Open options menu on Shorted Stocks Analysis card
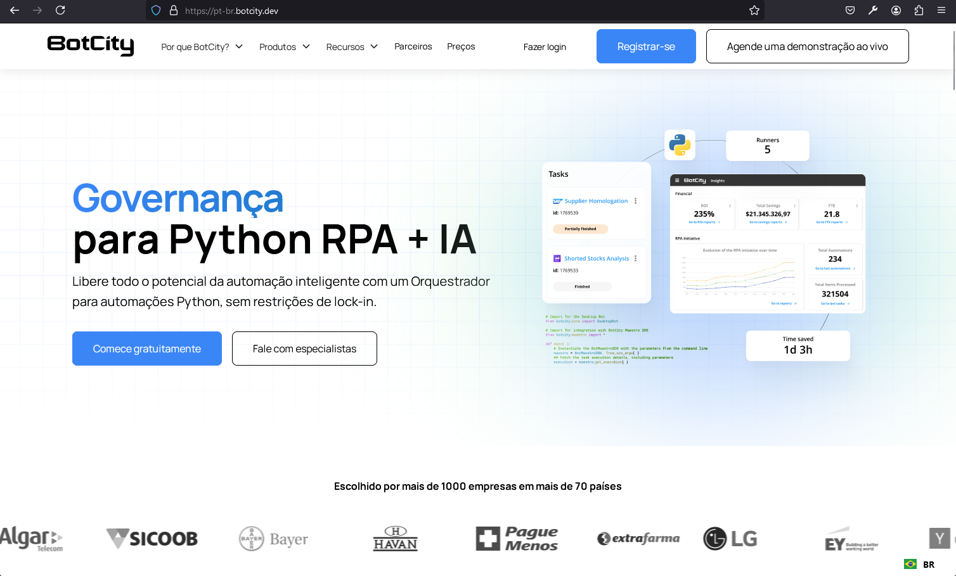Viewport: 956px width, 576px height. tap(636, 259)
